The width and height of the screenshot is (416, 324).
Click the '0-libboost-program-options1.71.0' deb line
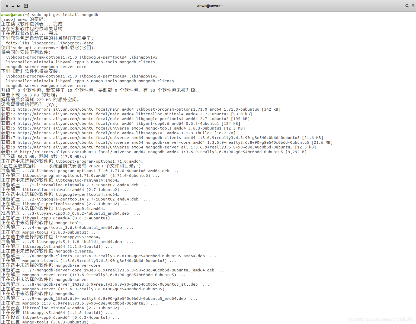tap(91, 171)
